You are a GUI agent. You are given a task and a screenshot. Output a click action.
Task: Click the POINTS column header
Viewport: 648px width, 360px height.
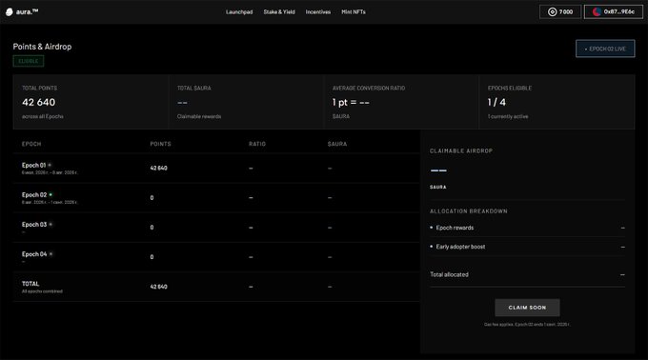coord(160,144)
